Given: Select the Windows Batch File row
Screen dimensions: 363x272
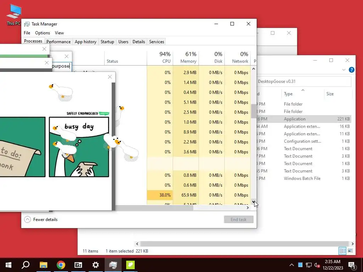Looking at the screenshot, I should coord(304,178).
